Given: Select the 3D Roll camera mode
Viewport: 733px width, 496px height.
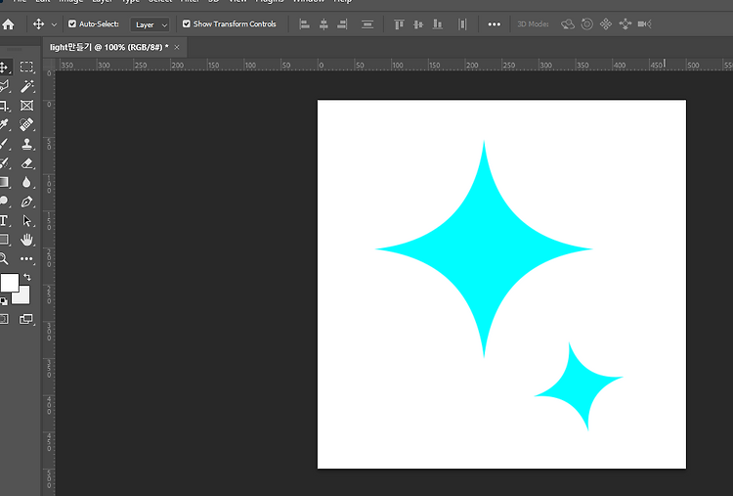Looking at the screenshot, I should pos(586,23).
